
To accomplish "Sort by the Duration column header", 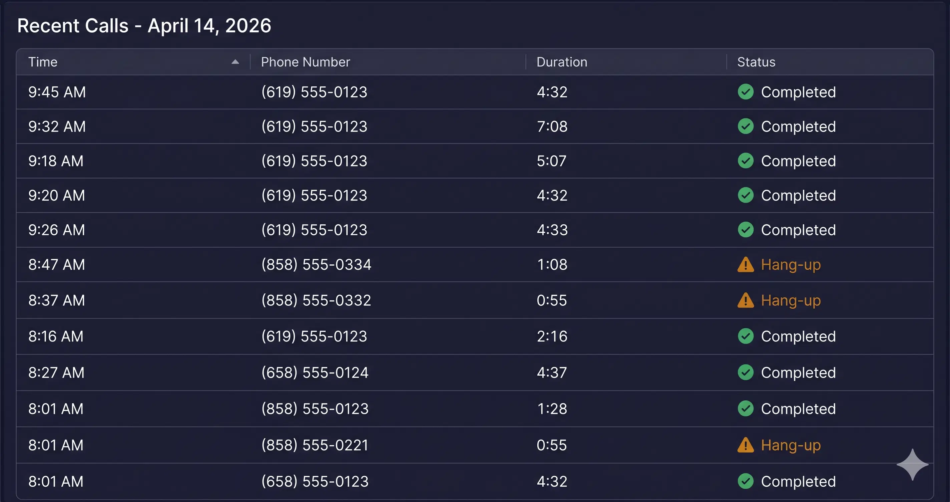I will [562, 62].
